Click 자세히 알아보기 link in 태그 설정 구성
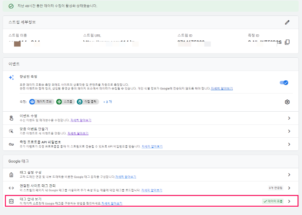302x215 pixels. [126, 177]
